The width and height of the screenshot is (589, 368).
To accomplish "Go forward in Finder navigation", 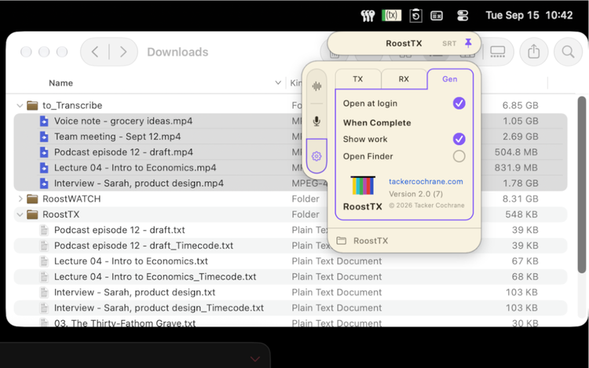I will [123, 52].
